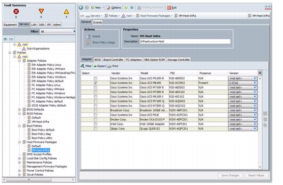Image resolution: width=283 pixels, height=185 pixels.
Task: Switch to the VM tab
Action: pos(49,25)
